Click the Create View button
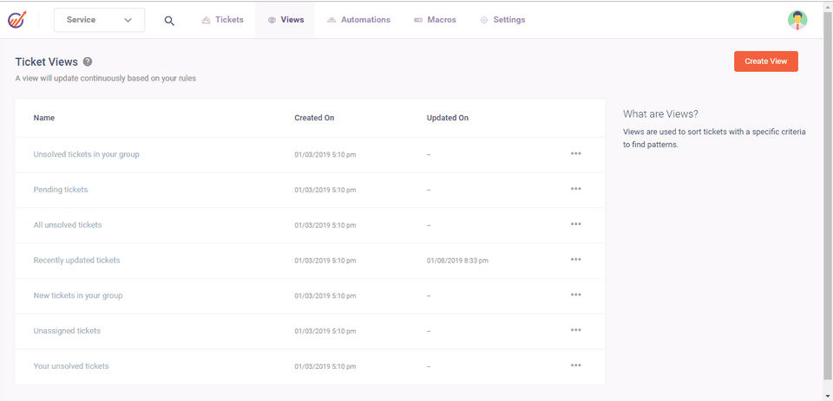The height and width of the screenshot is (401, 833). coord(765,61)
